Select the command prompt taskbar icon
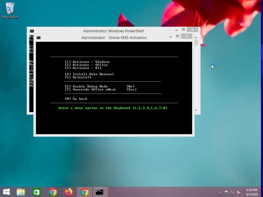Image resolution: width=263 pixels, height=197 pixels. click(x=99, y=192)
